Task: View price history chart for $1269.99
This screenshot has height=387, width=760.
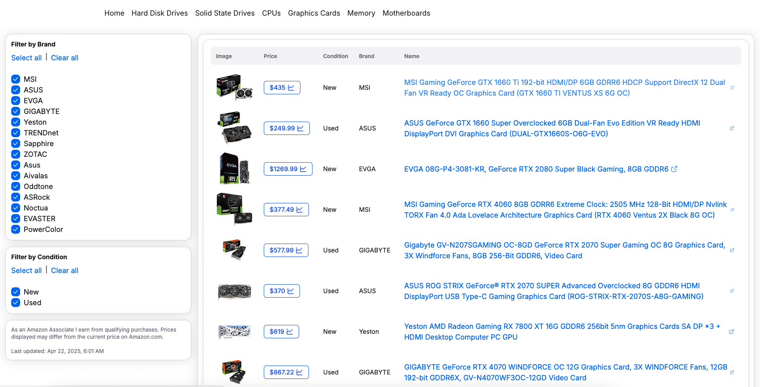Action: 288,169
